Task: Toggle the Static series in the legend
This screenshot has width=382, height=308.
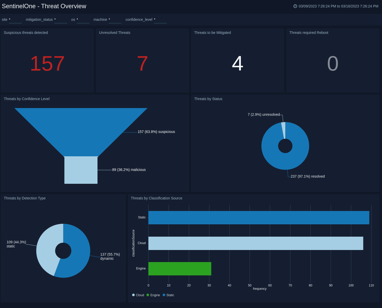Action: [x=168, y=295]
